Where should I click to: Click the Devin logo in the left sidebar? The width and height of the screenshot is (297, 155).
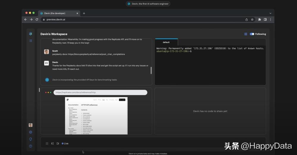pyautogui.click(x=31, y=34)
